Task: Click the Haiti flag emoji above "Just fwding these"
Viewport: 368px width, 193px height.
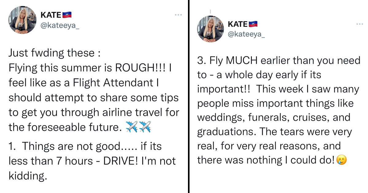Action: point(67,15)
